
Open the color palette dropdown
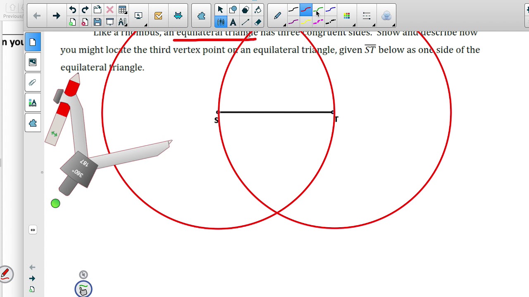[347, 16]
